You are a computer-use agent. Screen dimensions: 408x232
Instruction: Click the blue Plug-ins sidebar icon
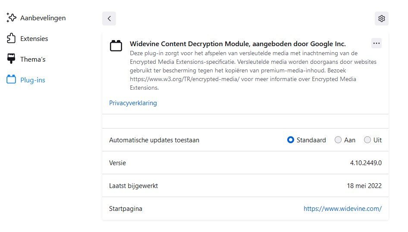11,79
